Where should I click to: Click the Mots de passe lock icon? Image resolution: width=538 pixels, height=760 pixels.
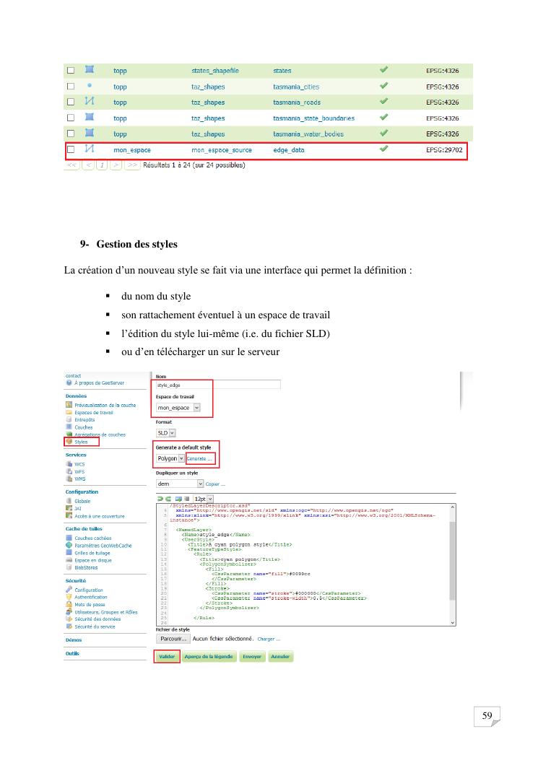coord(69,605)
